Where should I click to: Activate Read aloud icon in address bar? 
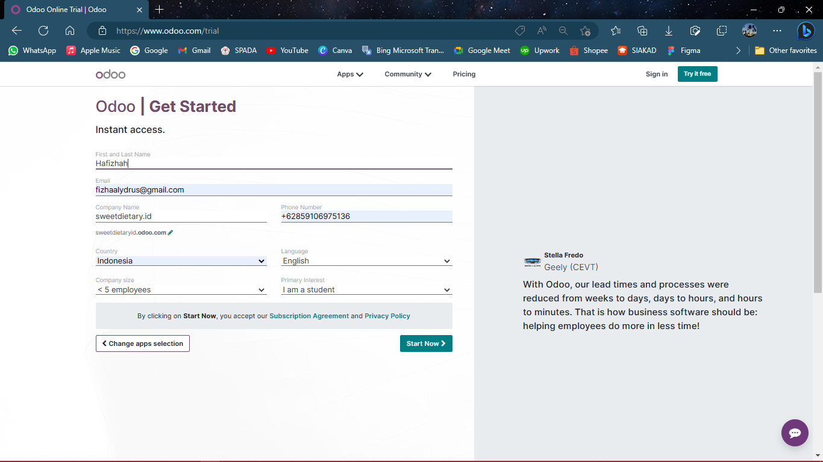(542, 31)
